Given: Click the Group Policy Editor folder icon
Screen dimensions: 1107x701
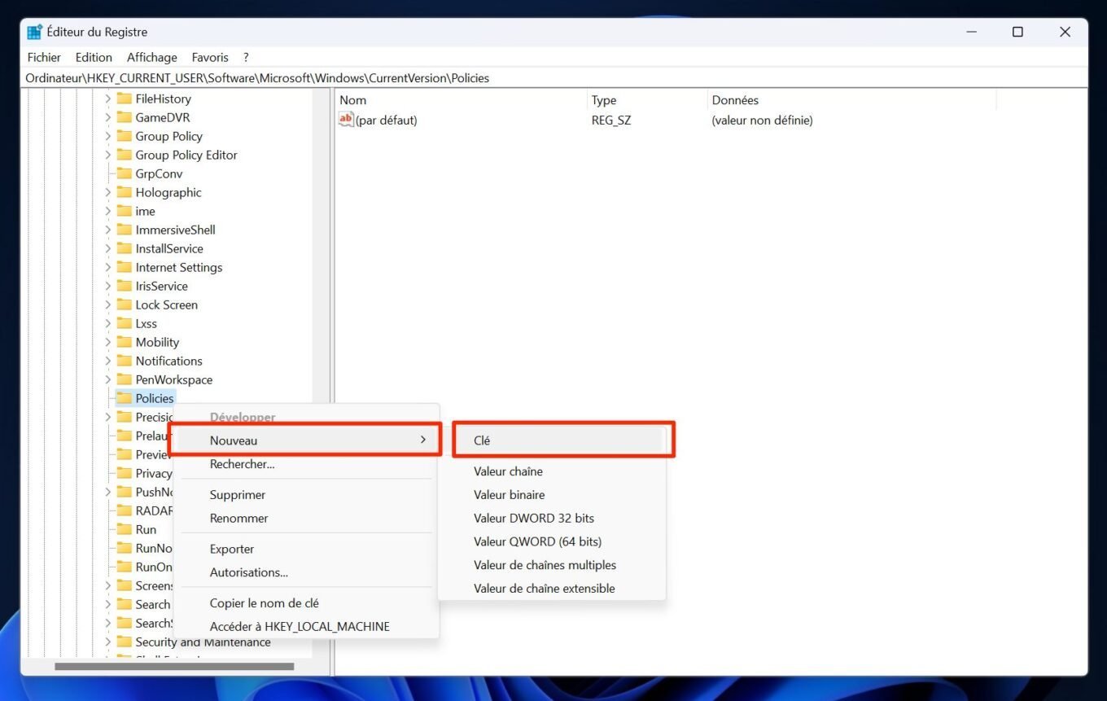Looking at the screenshot, I should click(x=124, y=155).
